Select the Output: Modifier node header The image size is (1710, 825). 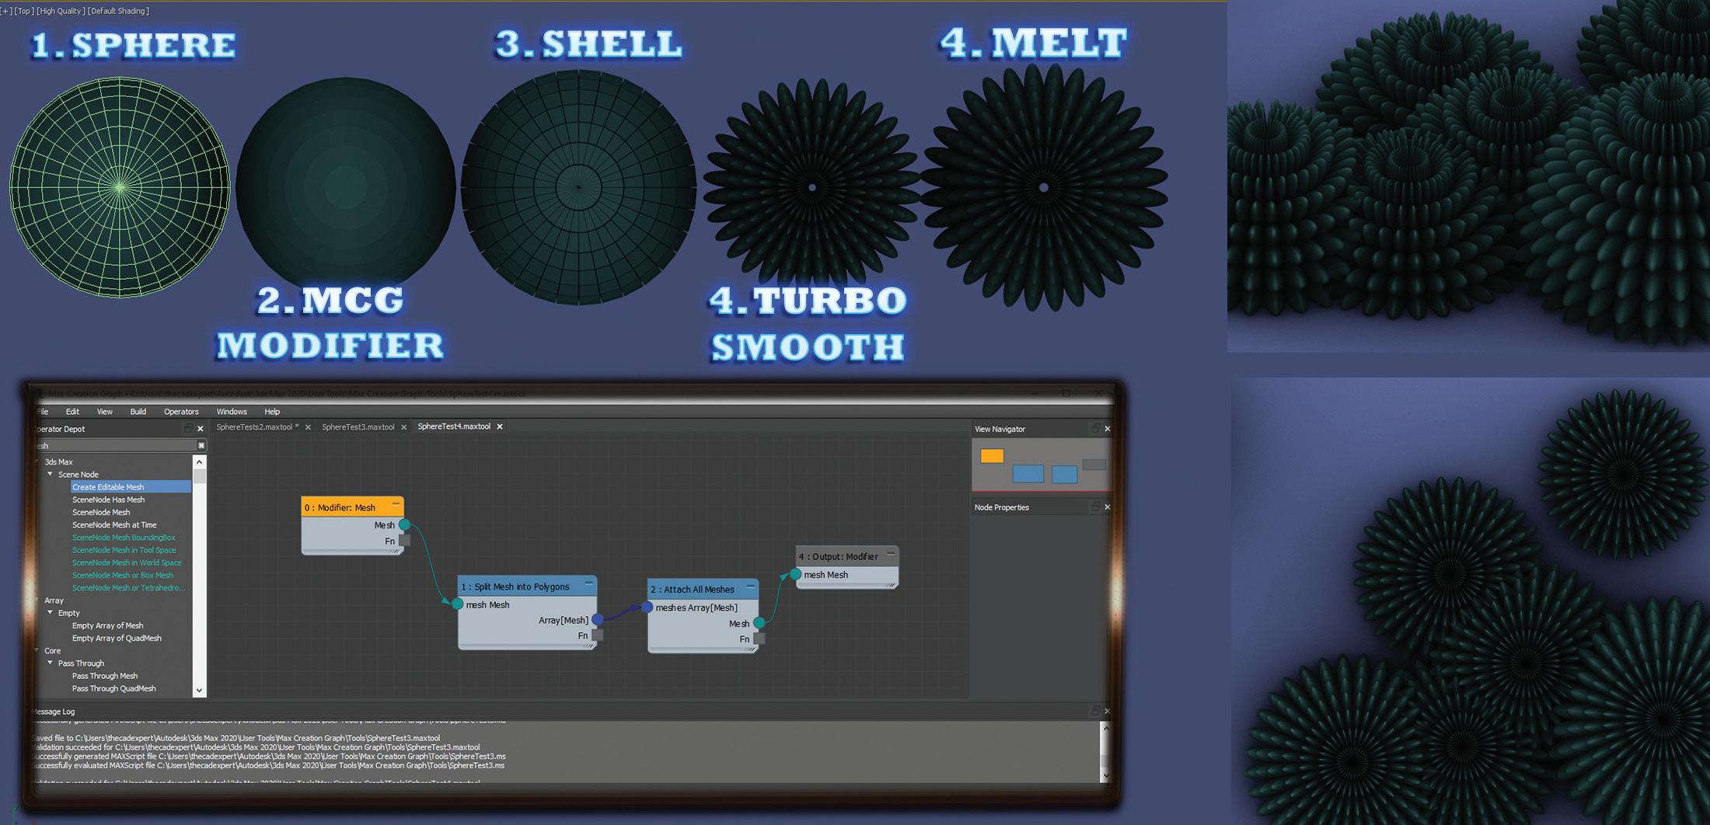point(847,556)
